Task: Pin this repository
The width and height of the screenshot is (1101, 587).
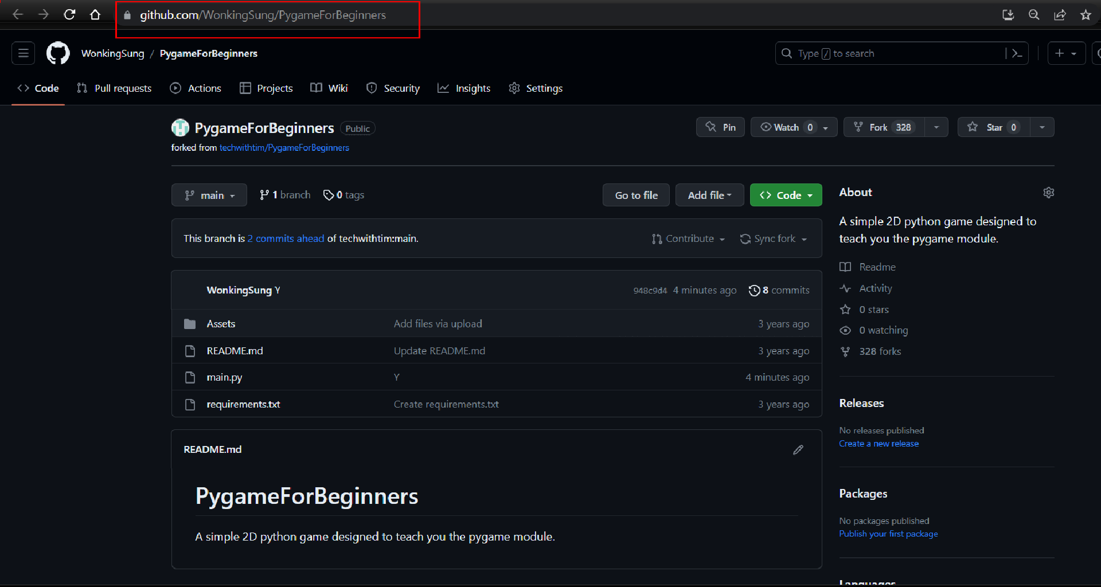Action: pos(720,127)
